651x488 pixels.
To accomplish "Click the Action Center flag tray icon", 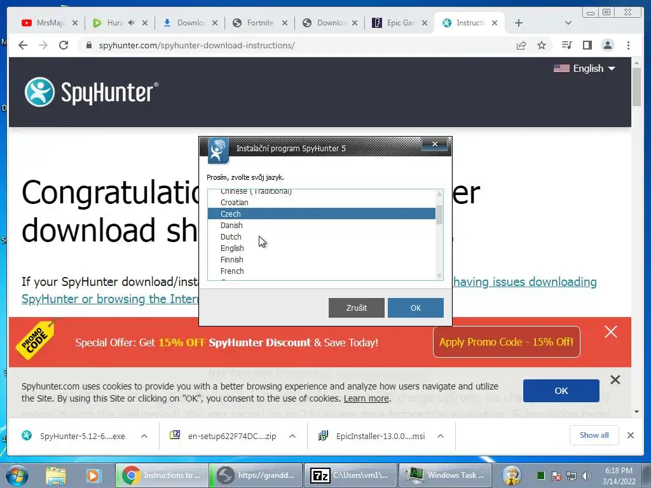I will click(556, 476).
